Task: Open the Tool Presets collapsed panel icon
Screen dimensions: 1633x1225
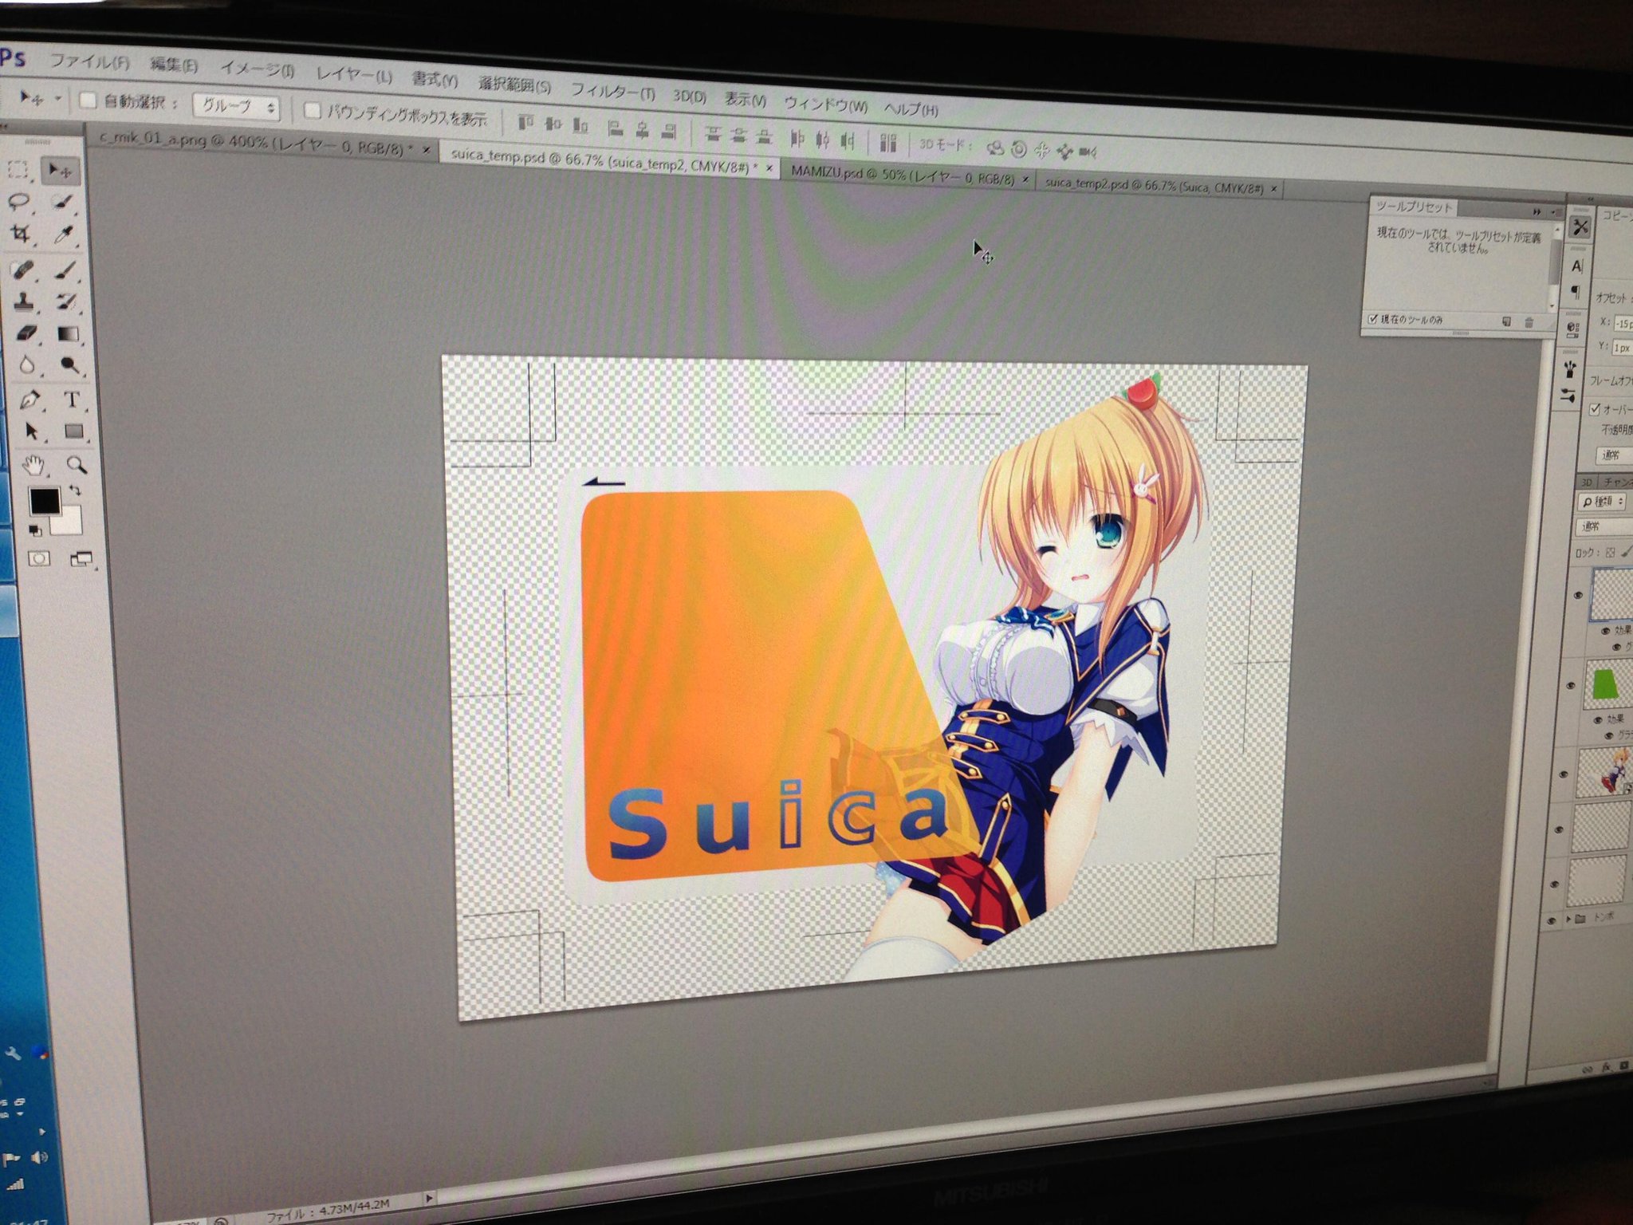Action: pos(1580,227)
